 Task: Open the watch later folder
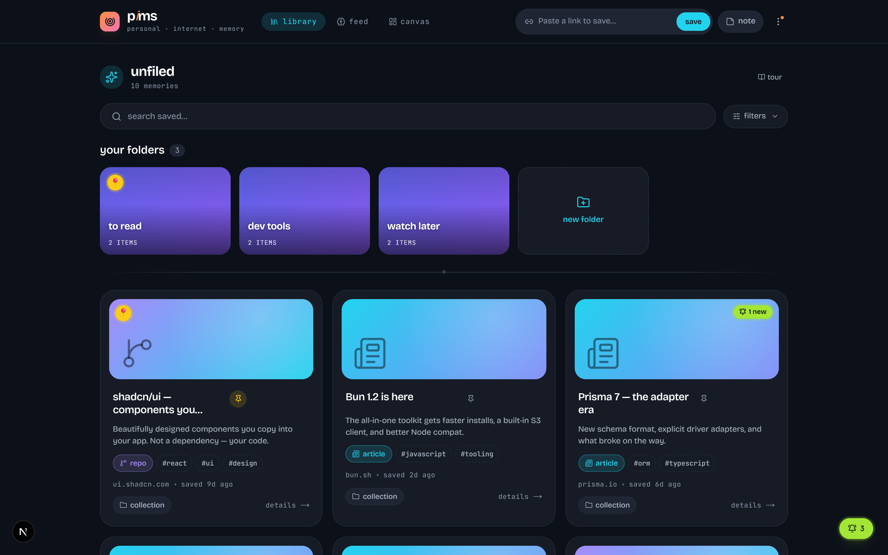[x=444, y=211]
